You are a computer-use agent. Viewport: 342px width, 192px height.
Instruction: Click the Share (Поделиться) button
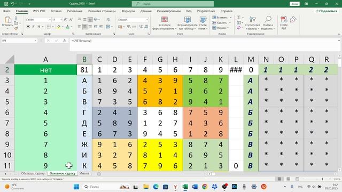tap(327, 11)
